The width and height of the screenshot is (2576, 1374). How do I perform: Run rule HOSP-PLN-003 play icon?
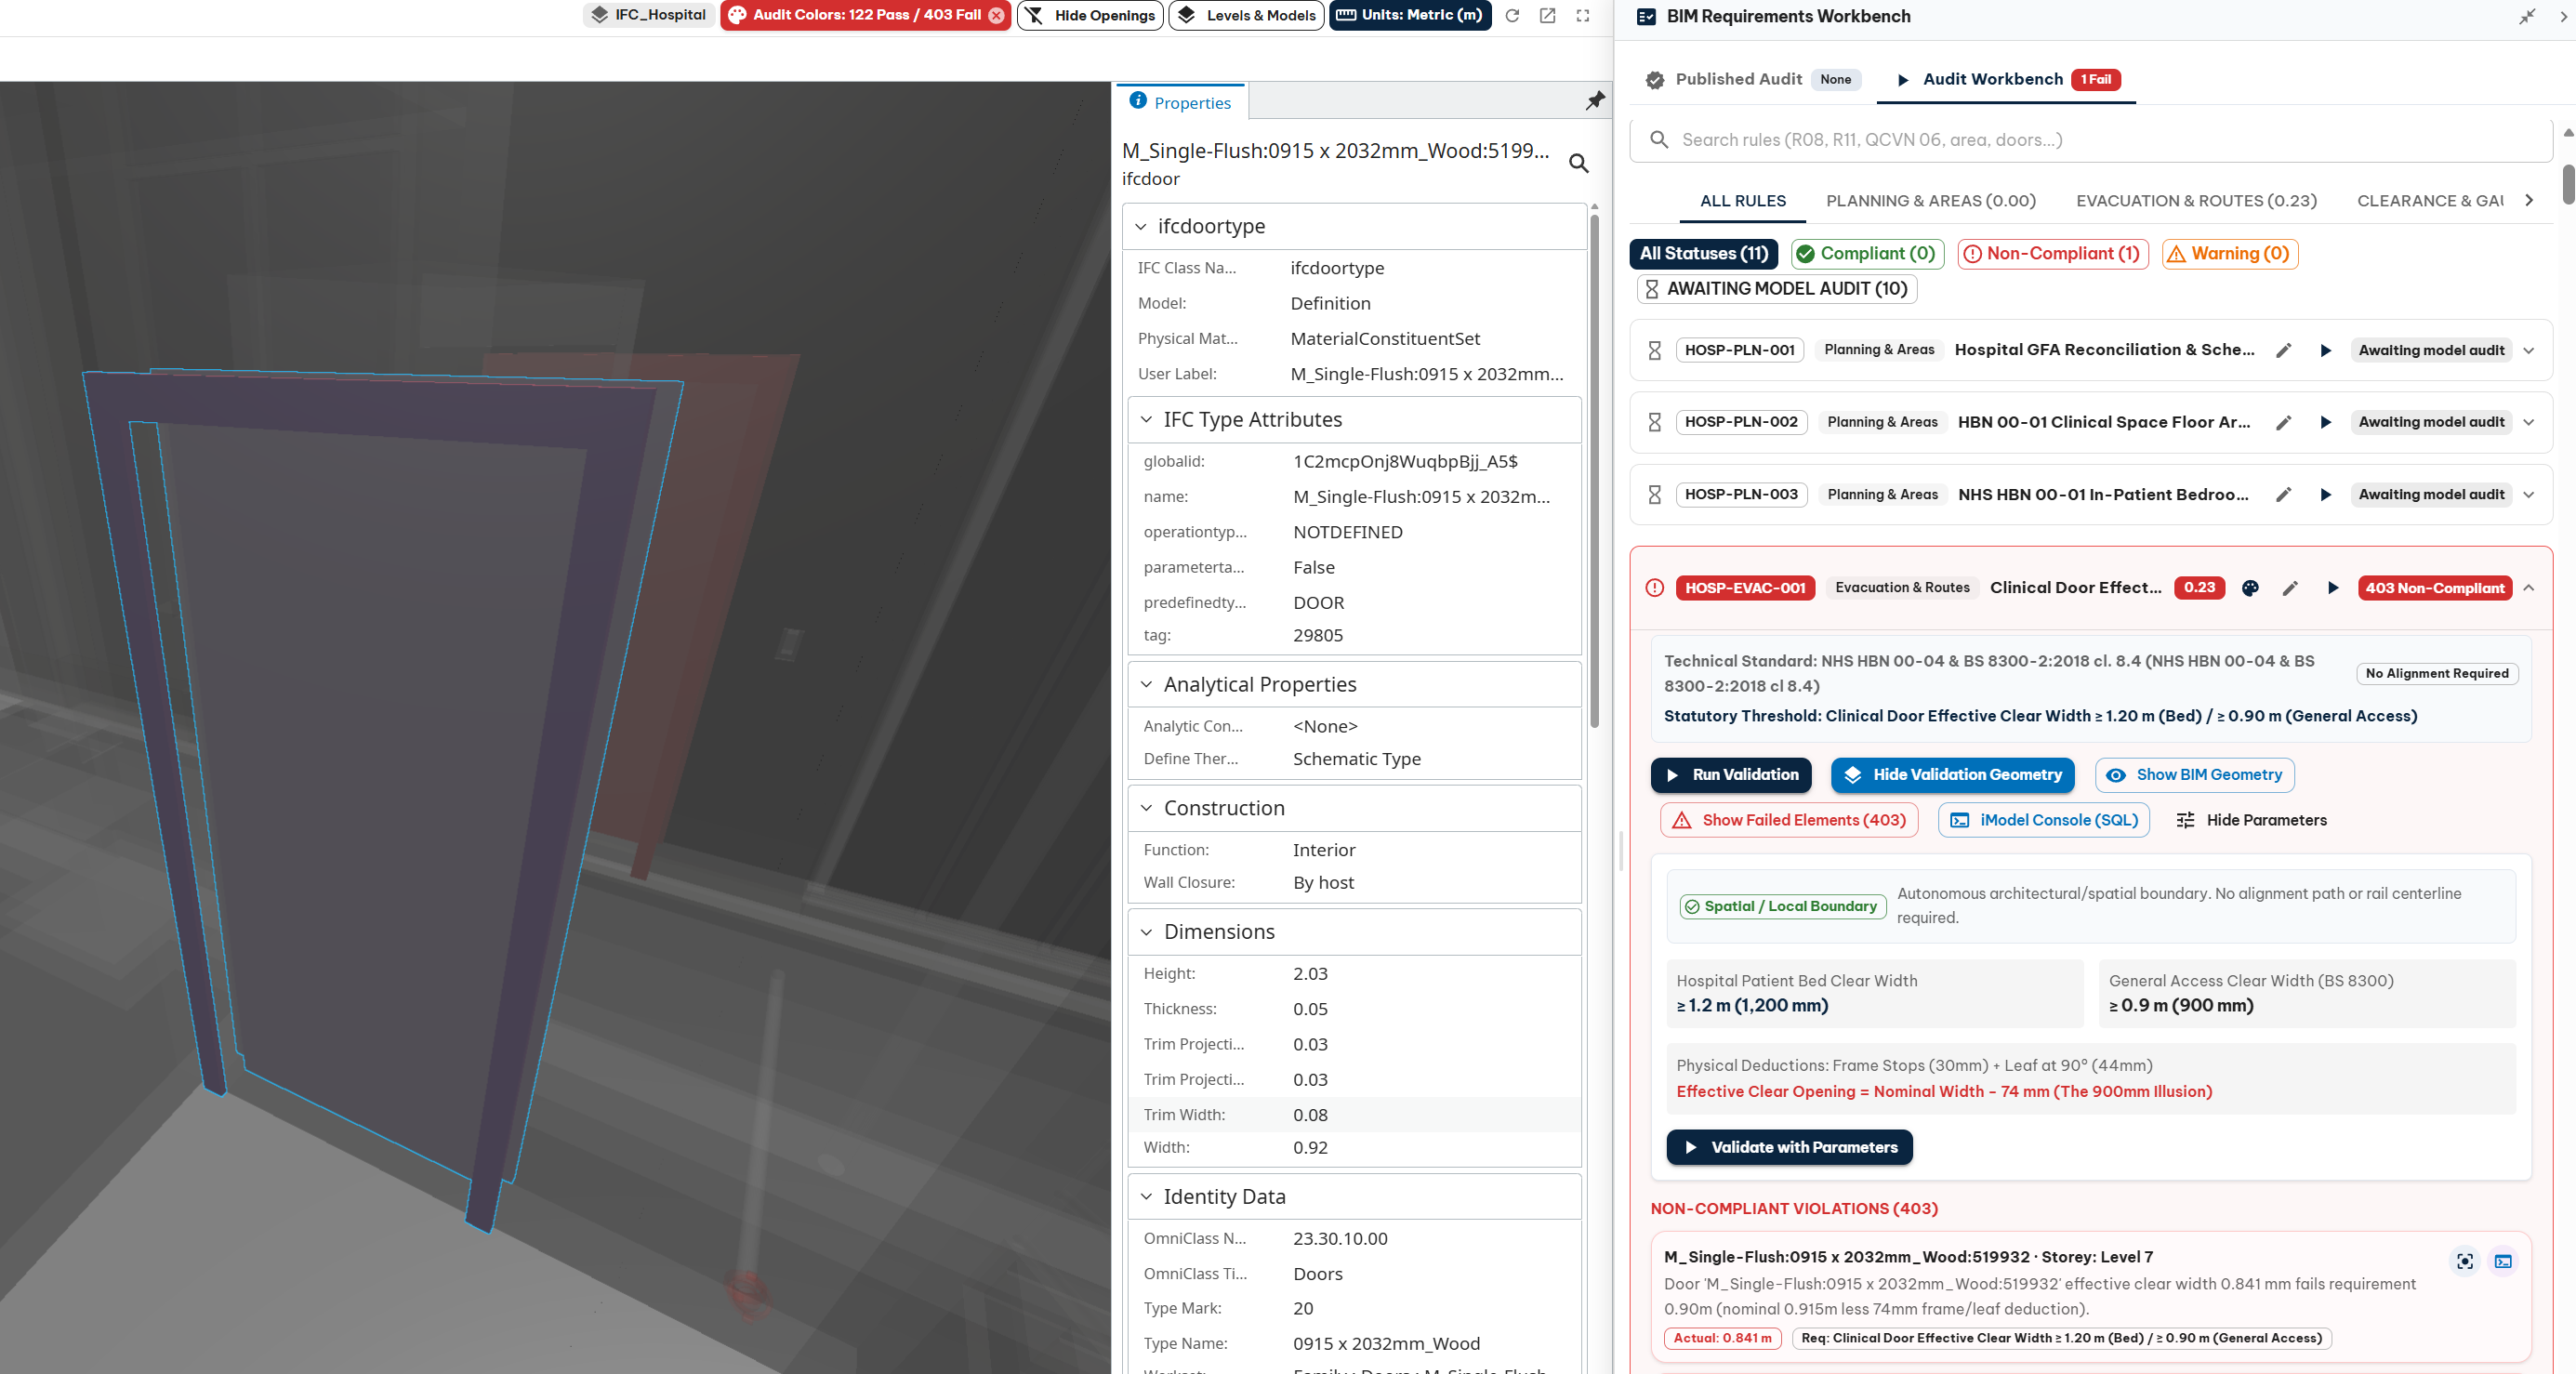(2325, 495)
